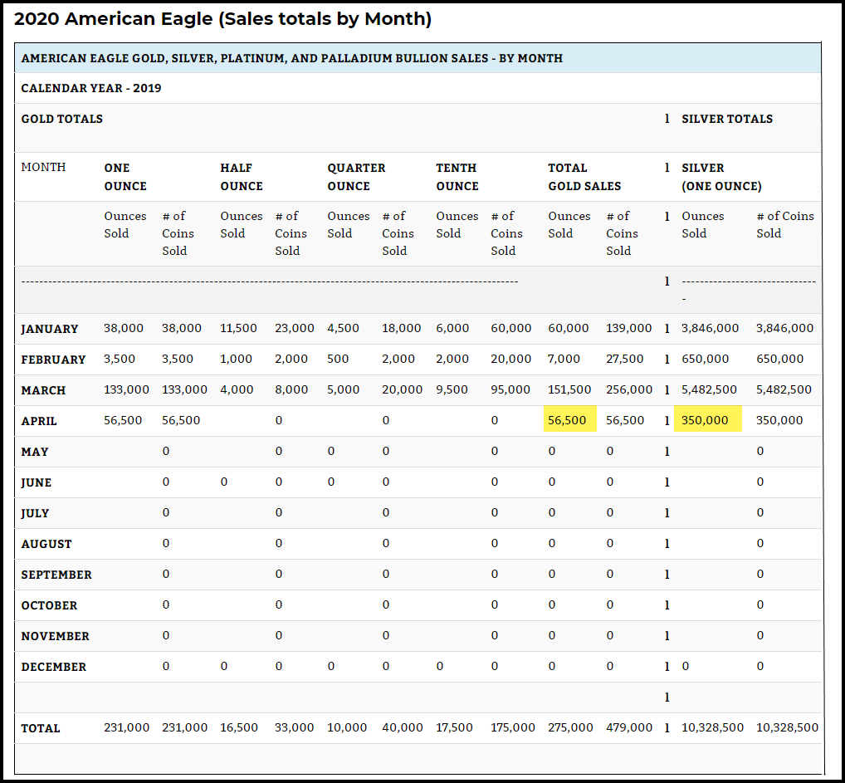Click February total gold coins "27,500"

624,359
